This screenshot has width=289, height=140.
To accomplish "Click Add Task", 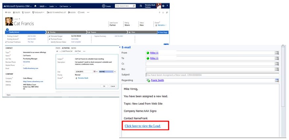I will point(78,51).
